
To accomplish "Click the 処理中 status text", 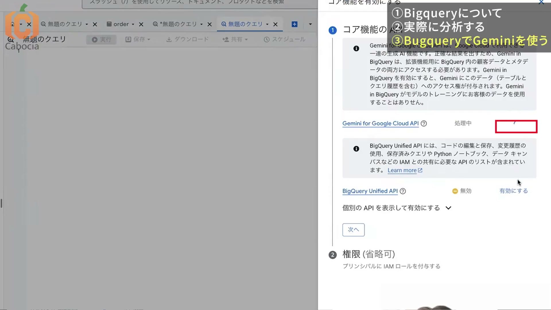I will pos(463,123).
